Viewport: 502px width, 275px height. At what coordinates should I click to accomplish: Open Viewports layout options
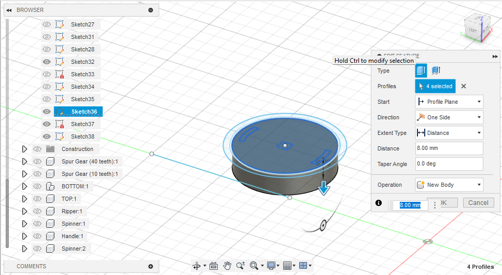pos(303,266)
